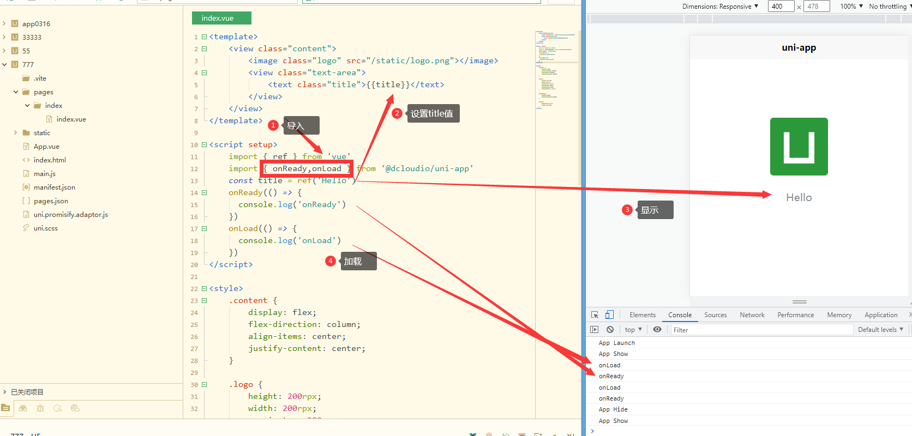Open the debug bug panel

(40, 408)
